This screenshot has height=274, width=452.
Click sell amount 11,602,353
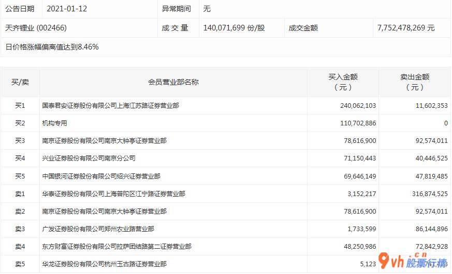click(x=431, y=106)
